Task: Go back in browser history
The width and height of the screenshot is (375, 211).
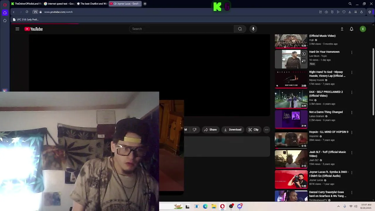Action: 13,12
